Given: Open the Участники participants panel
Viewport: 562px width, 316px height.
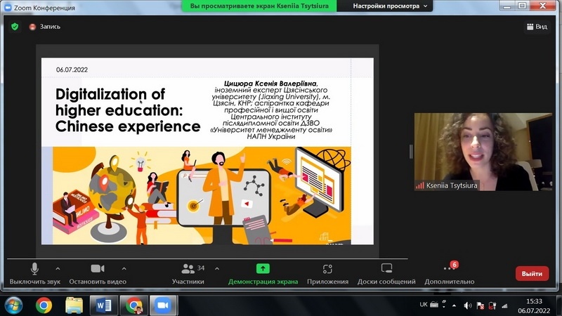Looking at the screenshot, I should coord(188,272).
